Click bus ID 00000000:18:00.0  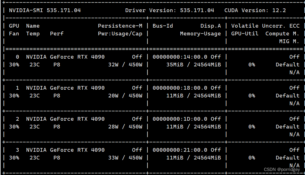[x=180, y=88]
